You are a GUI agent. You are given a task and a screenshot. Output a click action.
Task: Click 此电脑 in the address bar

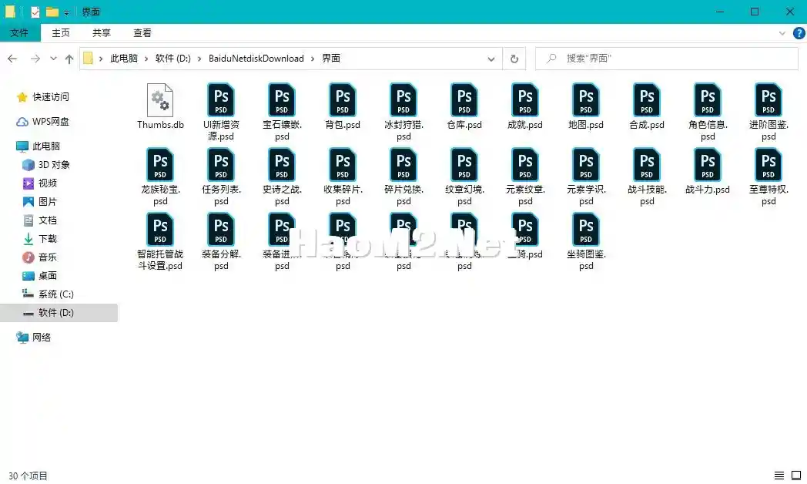click(x=124, y=59)
